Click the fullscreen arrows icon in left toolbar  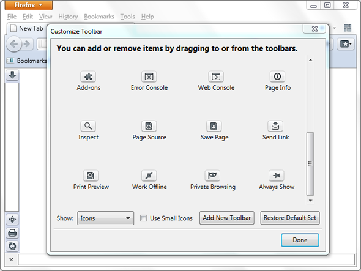coord(12,220)
